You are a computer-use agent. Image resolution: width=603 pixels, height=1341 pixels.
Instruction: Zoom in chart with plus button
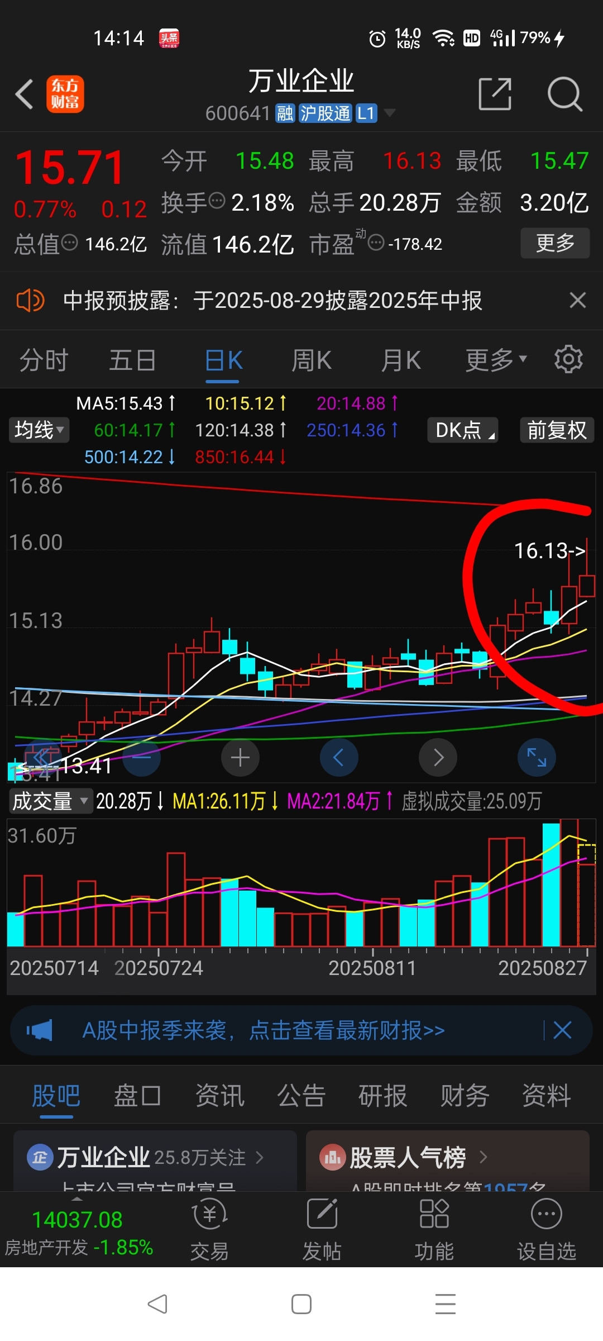coord(240,758)
